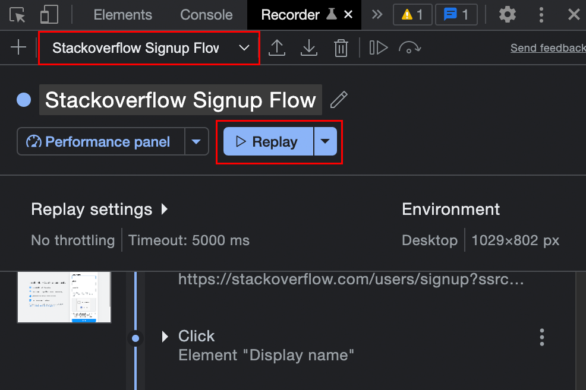Toggle the device toolbar icon
586x390 pixels.
(49, 15)
